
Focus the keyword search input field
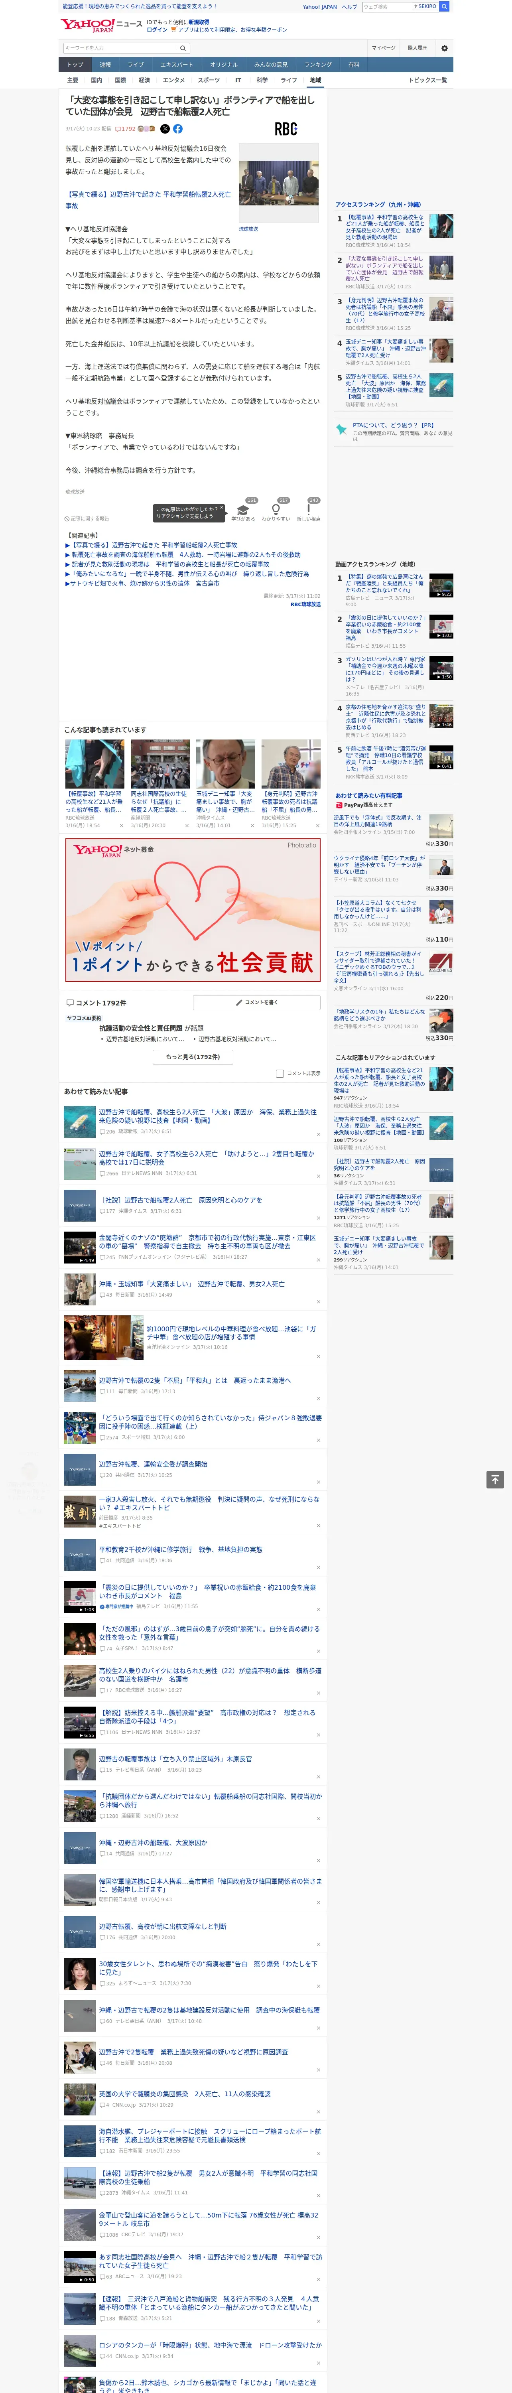(120, 48)
